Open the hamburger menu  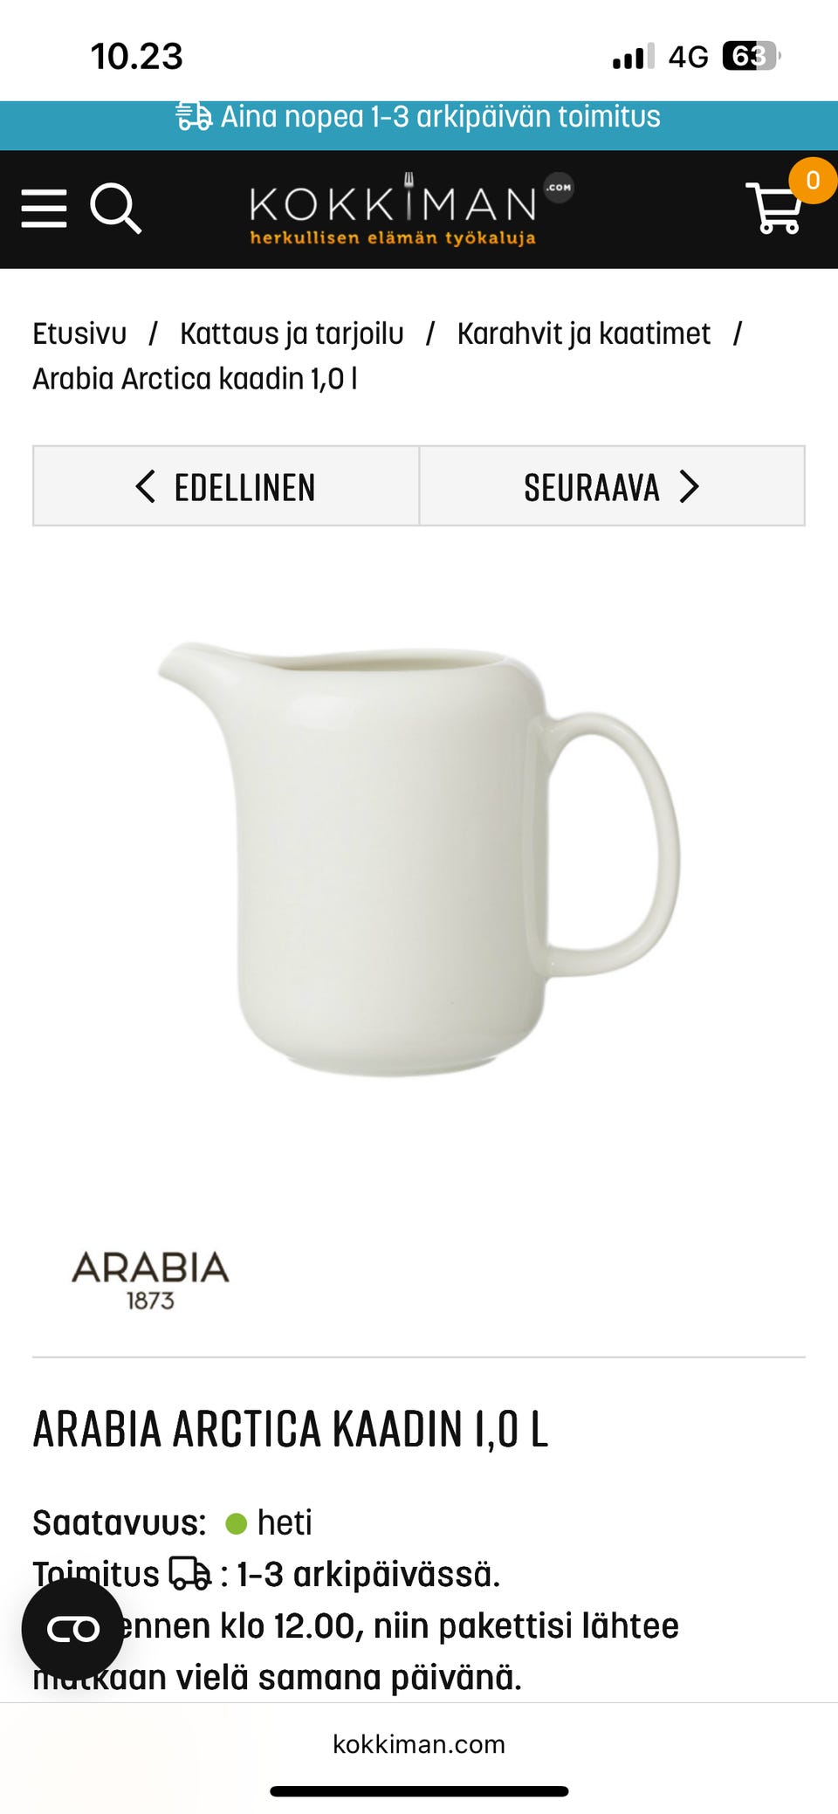click(44, 209)
